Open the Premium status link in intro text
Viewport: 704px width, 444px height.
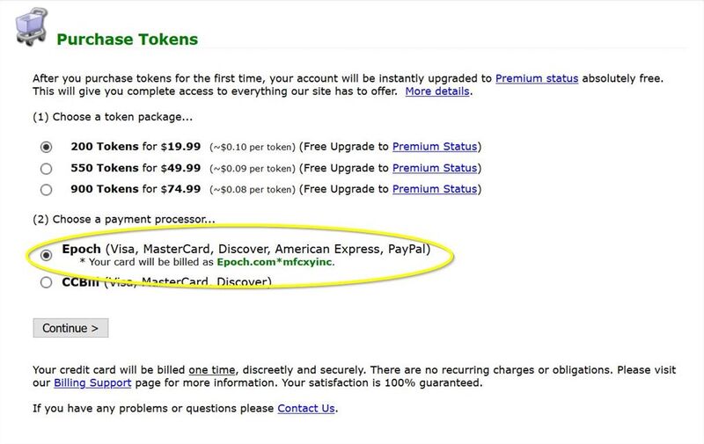pos(537,78)
